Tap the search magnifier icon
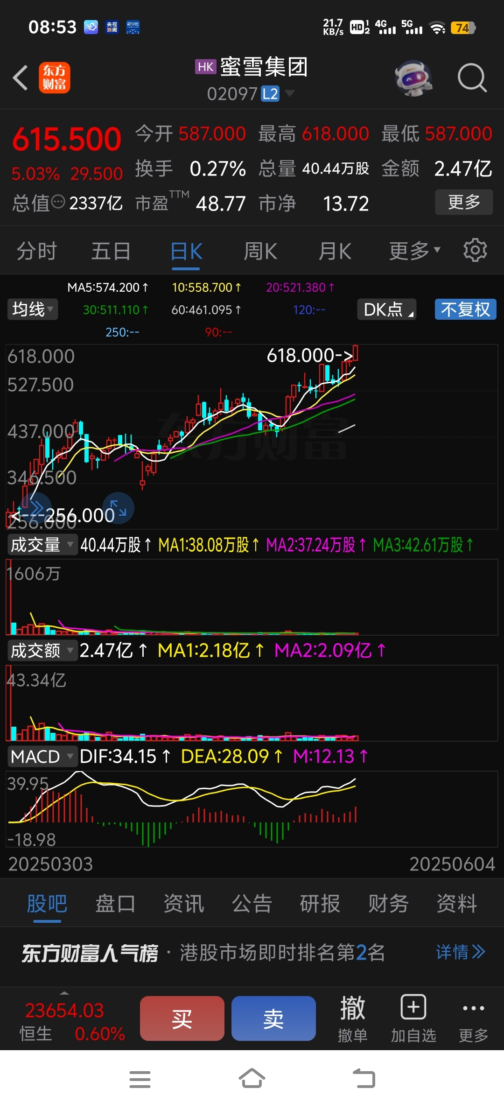 [x=472, y=77]
